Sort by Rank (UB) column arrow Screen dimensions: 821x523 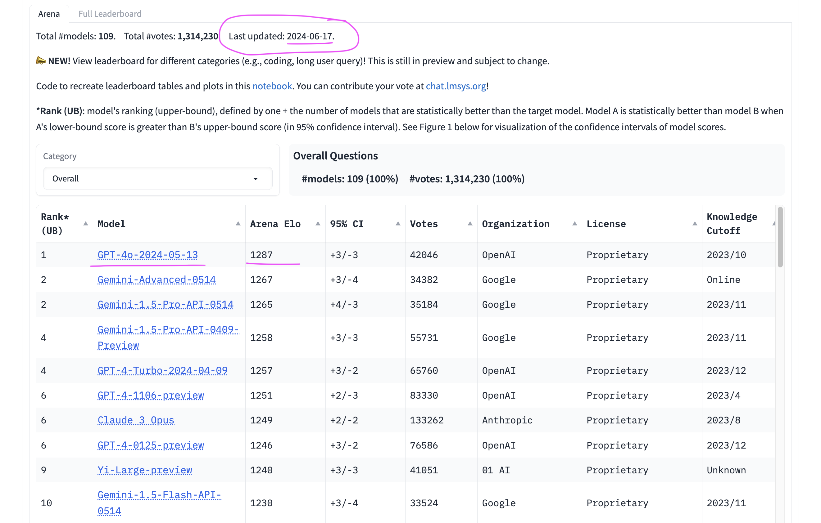coord(86,224)
